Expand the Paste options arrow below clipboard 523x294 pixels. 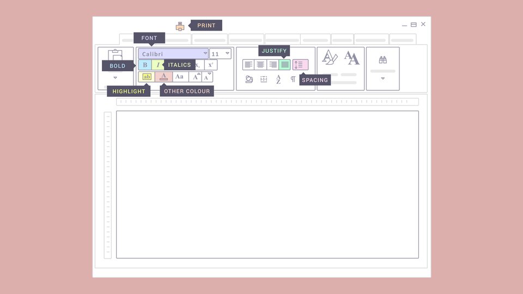[115, 78]
